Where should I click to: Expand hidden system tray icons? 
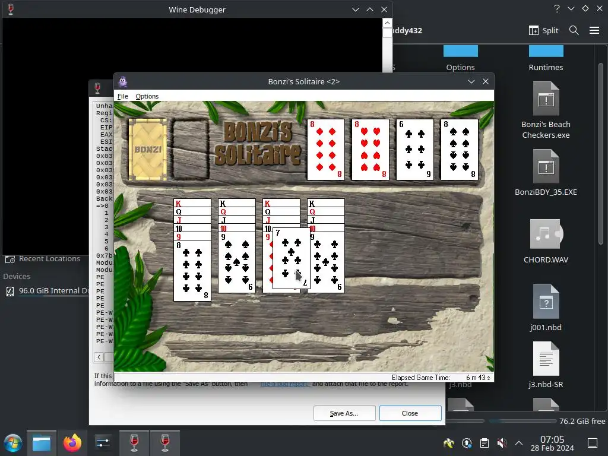tap(519, 443)
